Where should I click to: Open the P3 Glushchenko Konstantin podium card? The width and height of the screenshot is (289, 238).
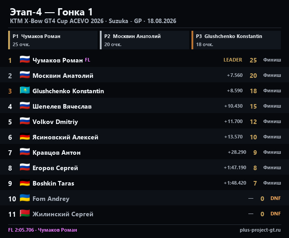pyautogui.click(x=236, y=40)
